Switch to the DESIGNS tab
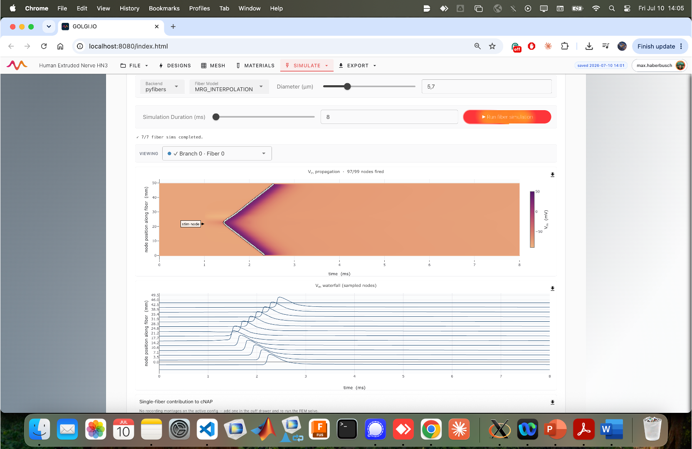Screen dimensions: 692x449 click(175, 66)
